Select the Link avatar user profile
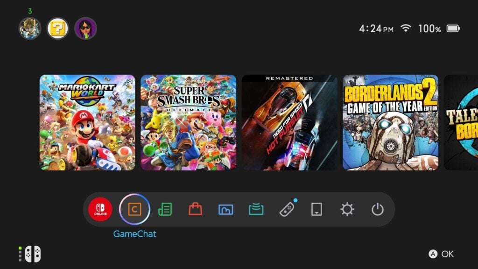Image resolution: width=478 pixels, height=269 pixels. (x=29, y=28)
